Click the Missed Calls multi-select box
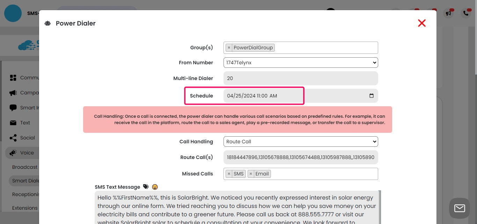The height and width of the screenshot is (224, 477). tap(301, 174)
